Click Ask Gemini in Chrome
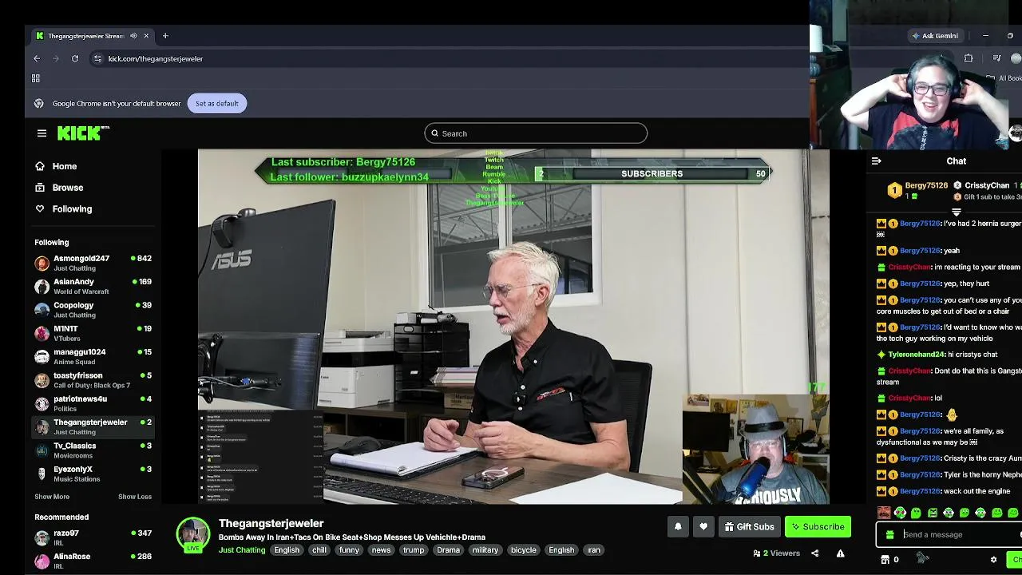 pyautogui.click(x=935, y=36)
